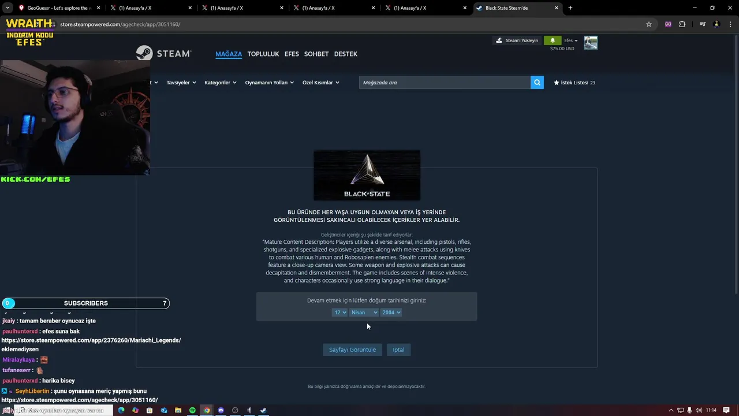Image resolution: width=739 pixels, height=416 pixels.
Task: Open Steam from the taskbar
Action: click(263, 410)
